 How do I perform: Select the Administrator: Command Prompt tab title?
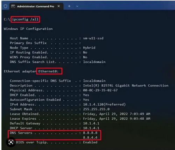point(36,6)
